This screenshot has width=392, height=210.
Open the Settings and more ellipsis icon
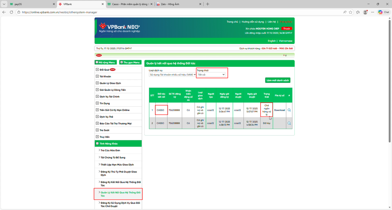click(x=373, y=12)
